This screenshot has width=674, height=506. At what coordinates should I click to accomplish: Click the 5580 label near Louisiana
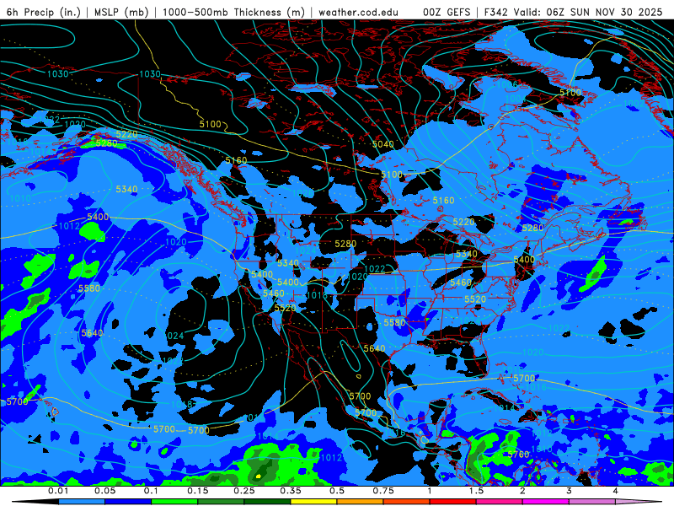pos(394,322)
